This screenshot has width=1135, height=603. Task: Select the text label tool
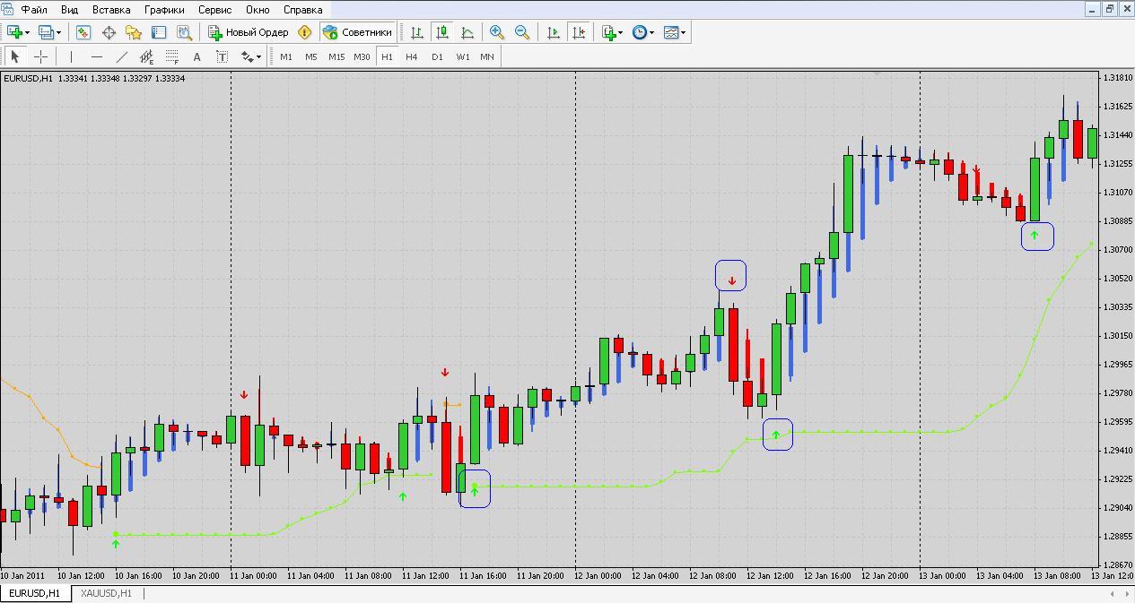(222, 56)
